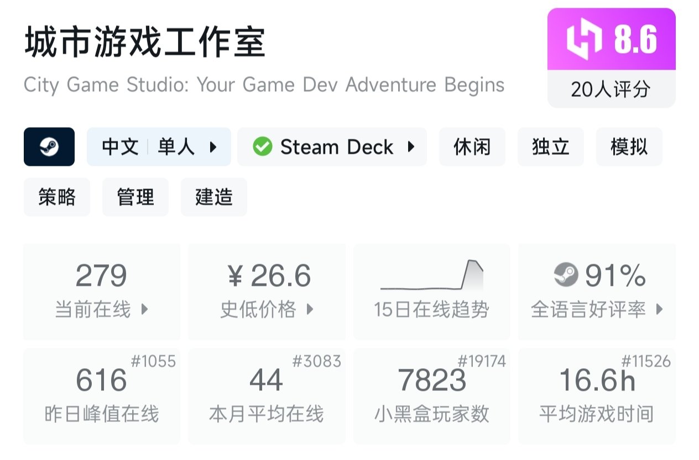Click the green Steam Deck verified checkmark

pos(262,147)
